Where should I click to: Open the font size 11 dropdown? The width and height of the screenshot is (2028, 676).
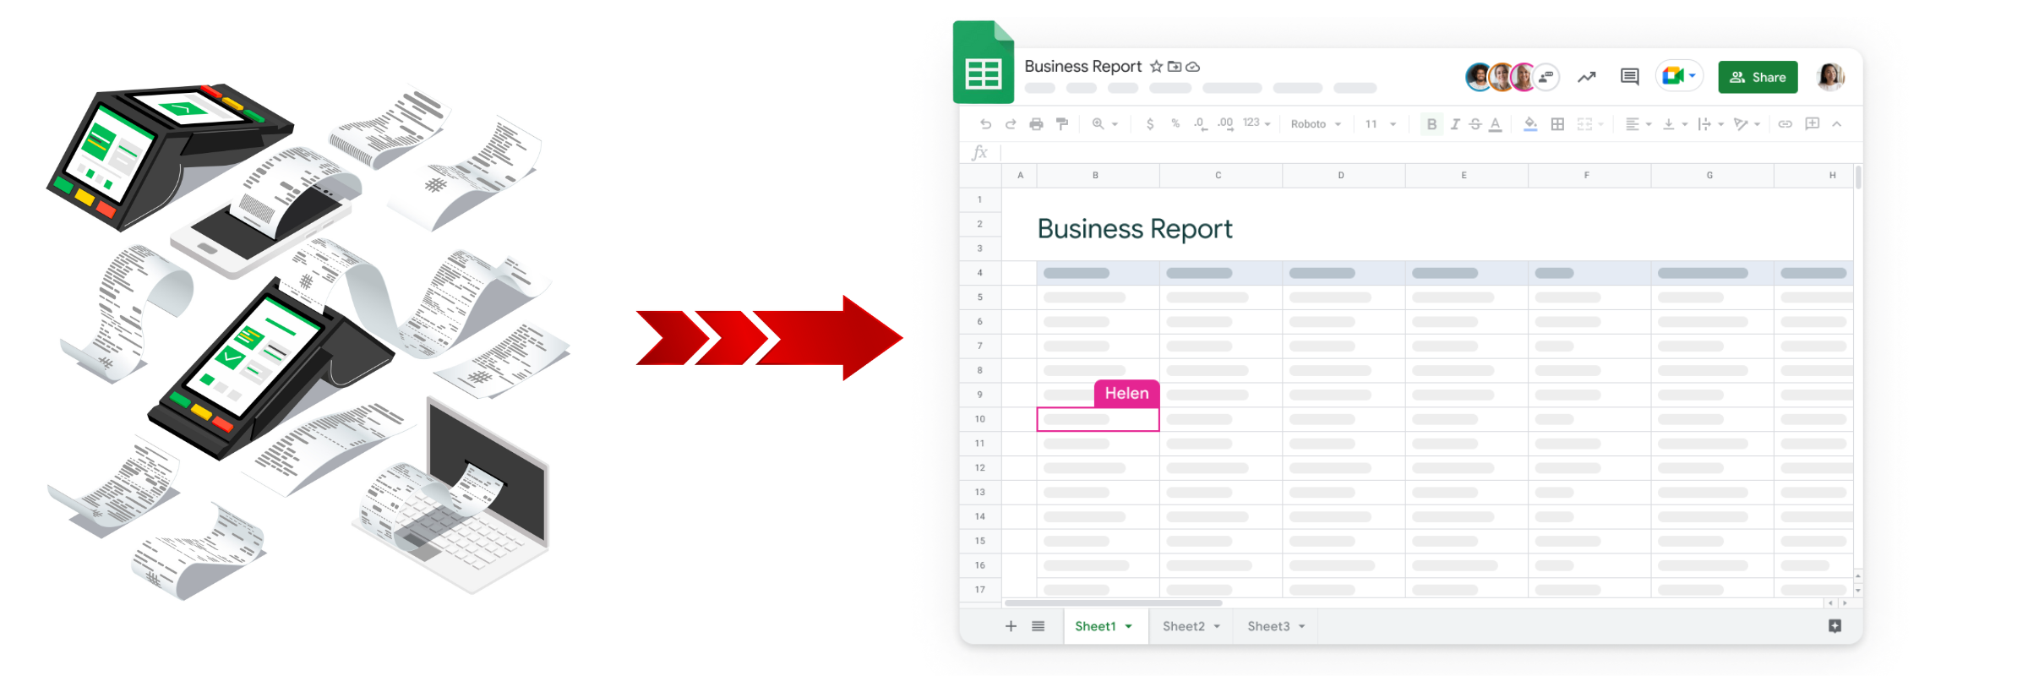point(1381,124)
